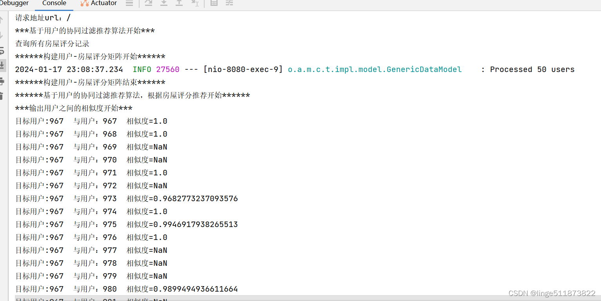601x301 pixels.
Task: Click the row for user 974 similarity
Action: point(91,212)
